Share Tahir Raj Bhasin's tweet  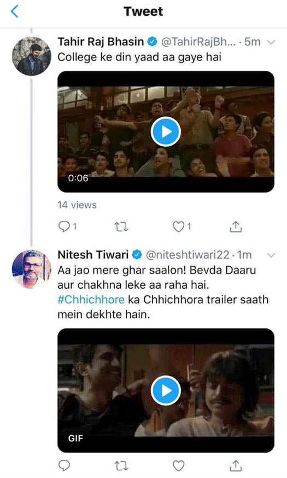236,226
